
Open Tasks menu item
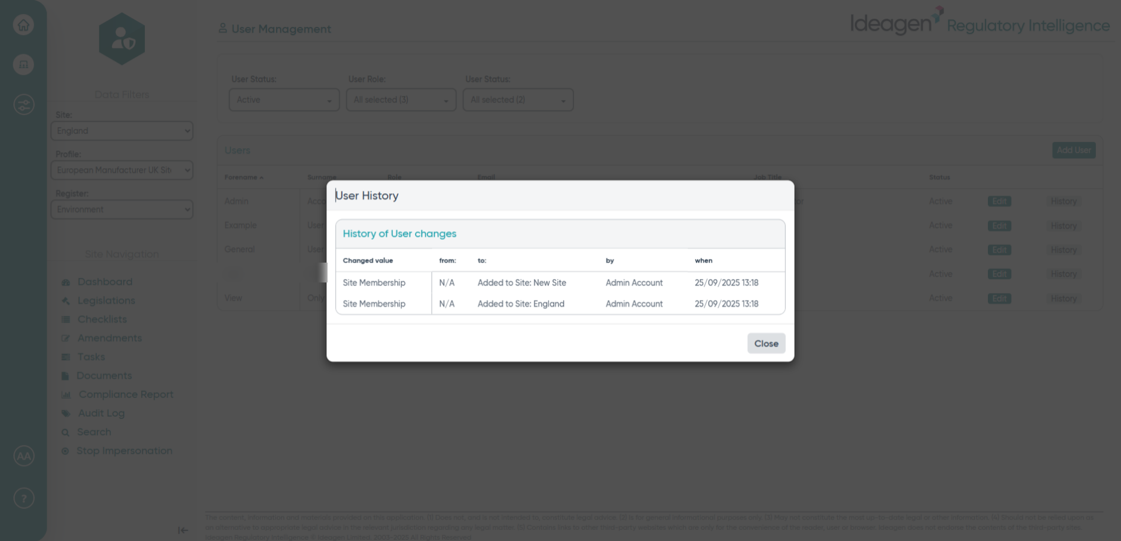(x=91, y=357)
